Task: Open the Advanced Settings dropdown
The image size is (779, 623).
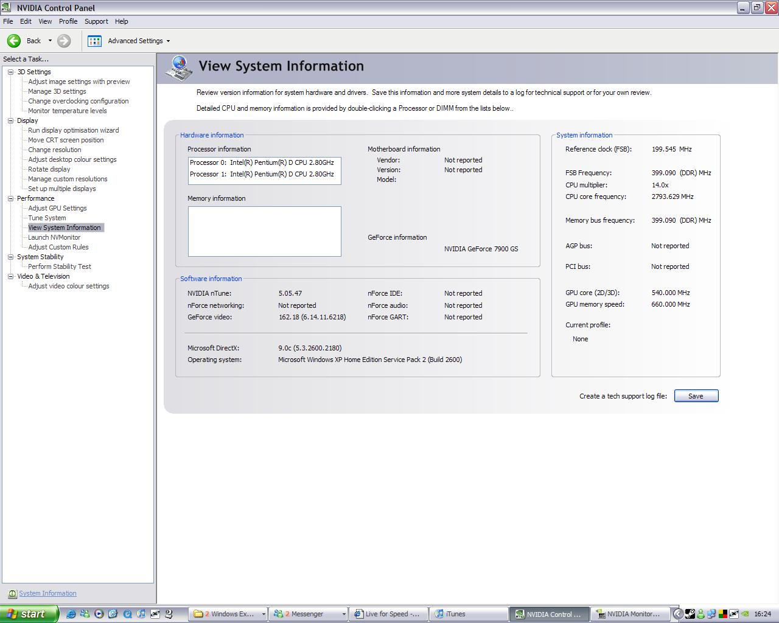Action: 168,41
